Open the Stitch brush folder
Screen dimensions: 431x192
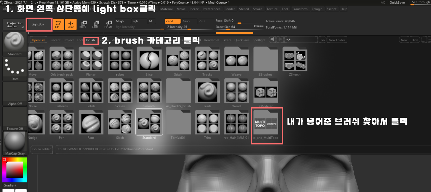[178, 62]
